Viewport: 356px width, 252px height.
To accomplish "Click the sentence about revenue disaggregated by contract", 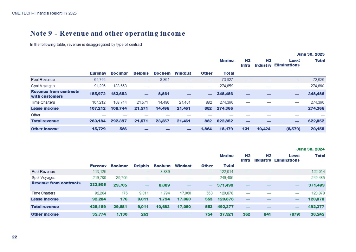I will click(x=86, y=45).
